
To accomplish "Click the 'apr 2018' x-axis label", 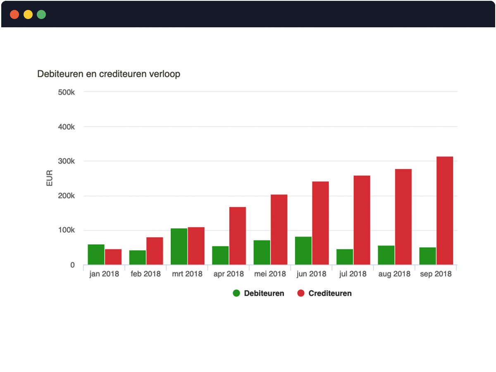I will point(229,274).
